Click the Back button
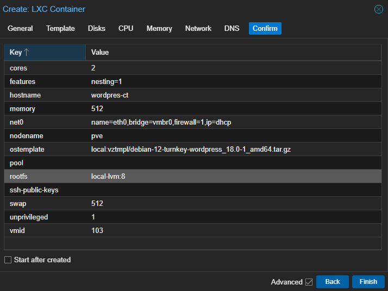The image size is (388, 291). (333, 282)
